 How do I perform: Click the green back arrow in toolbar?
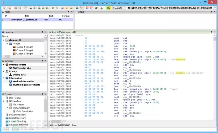[x=52, y=8]
